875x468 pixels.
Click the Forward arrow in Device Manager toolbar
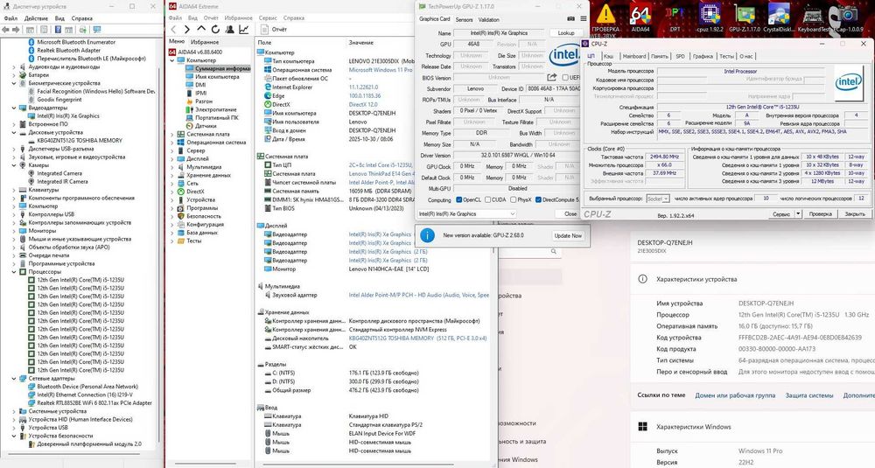16,29
